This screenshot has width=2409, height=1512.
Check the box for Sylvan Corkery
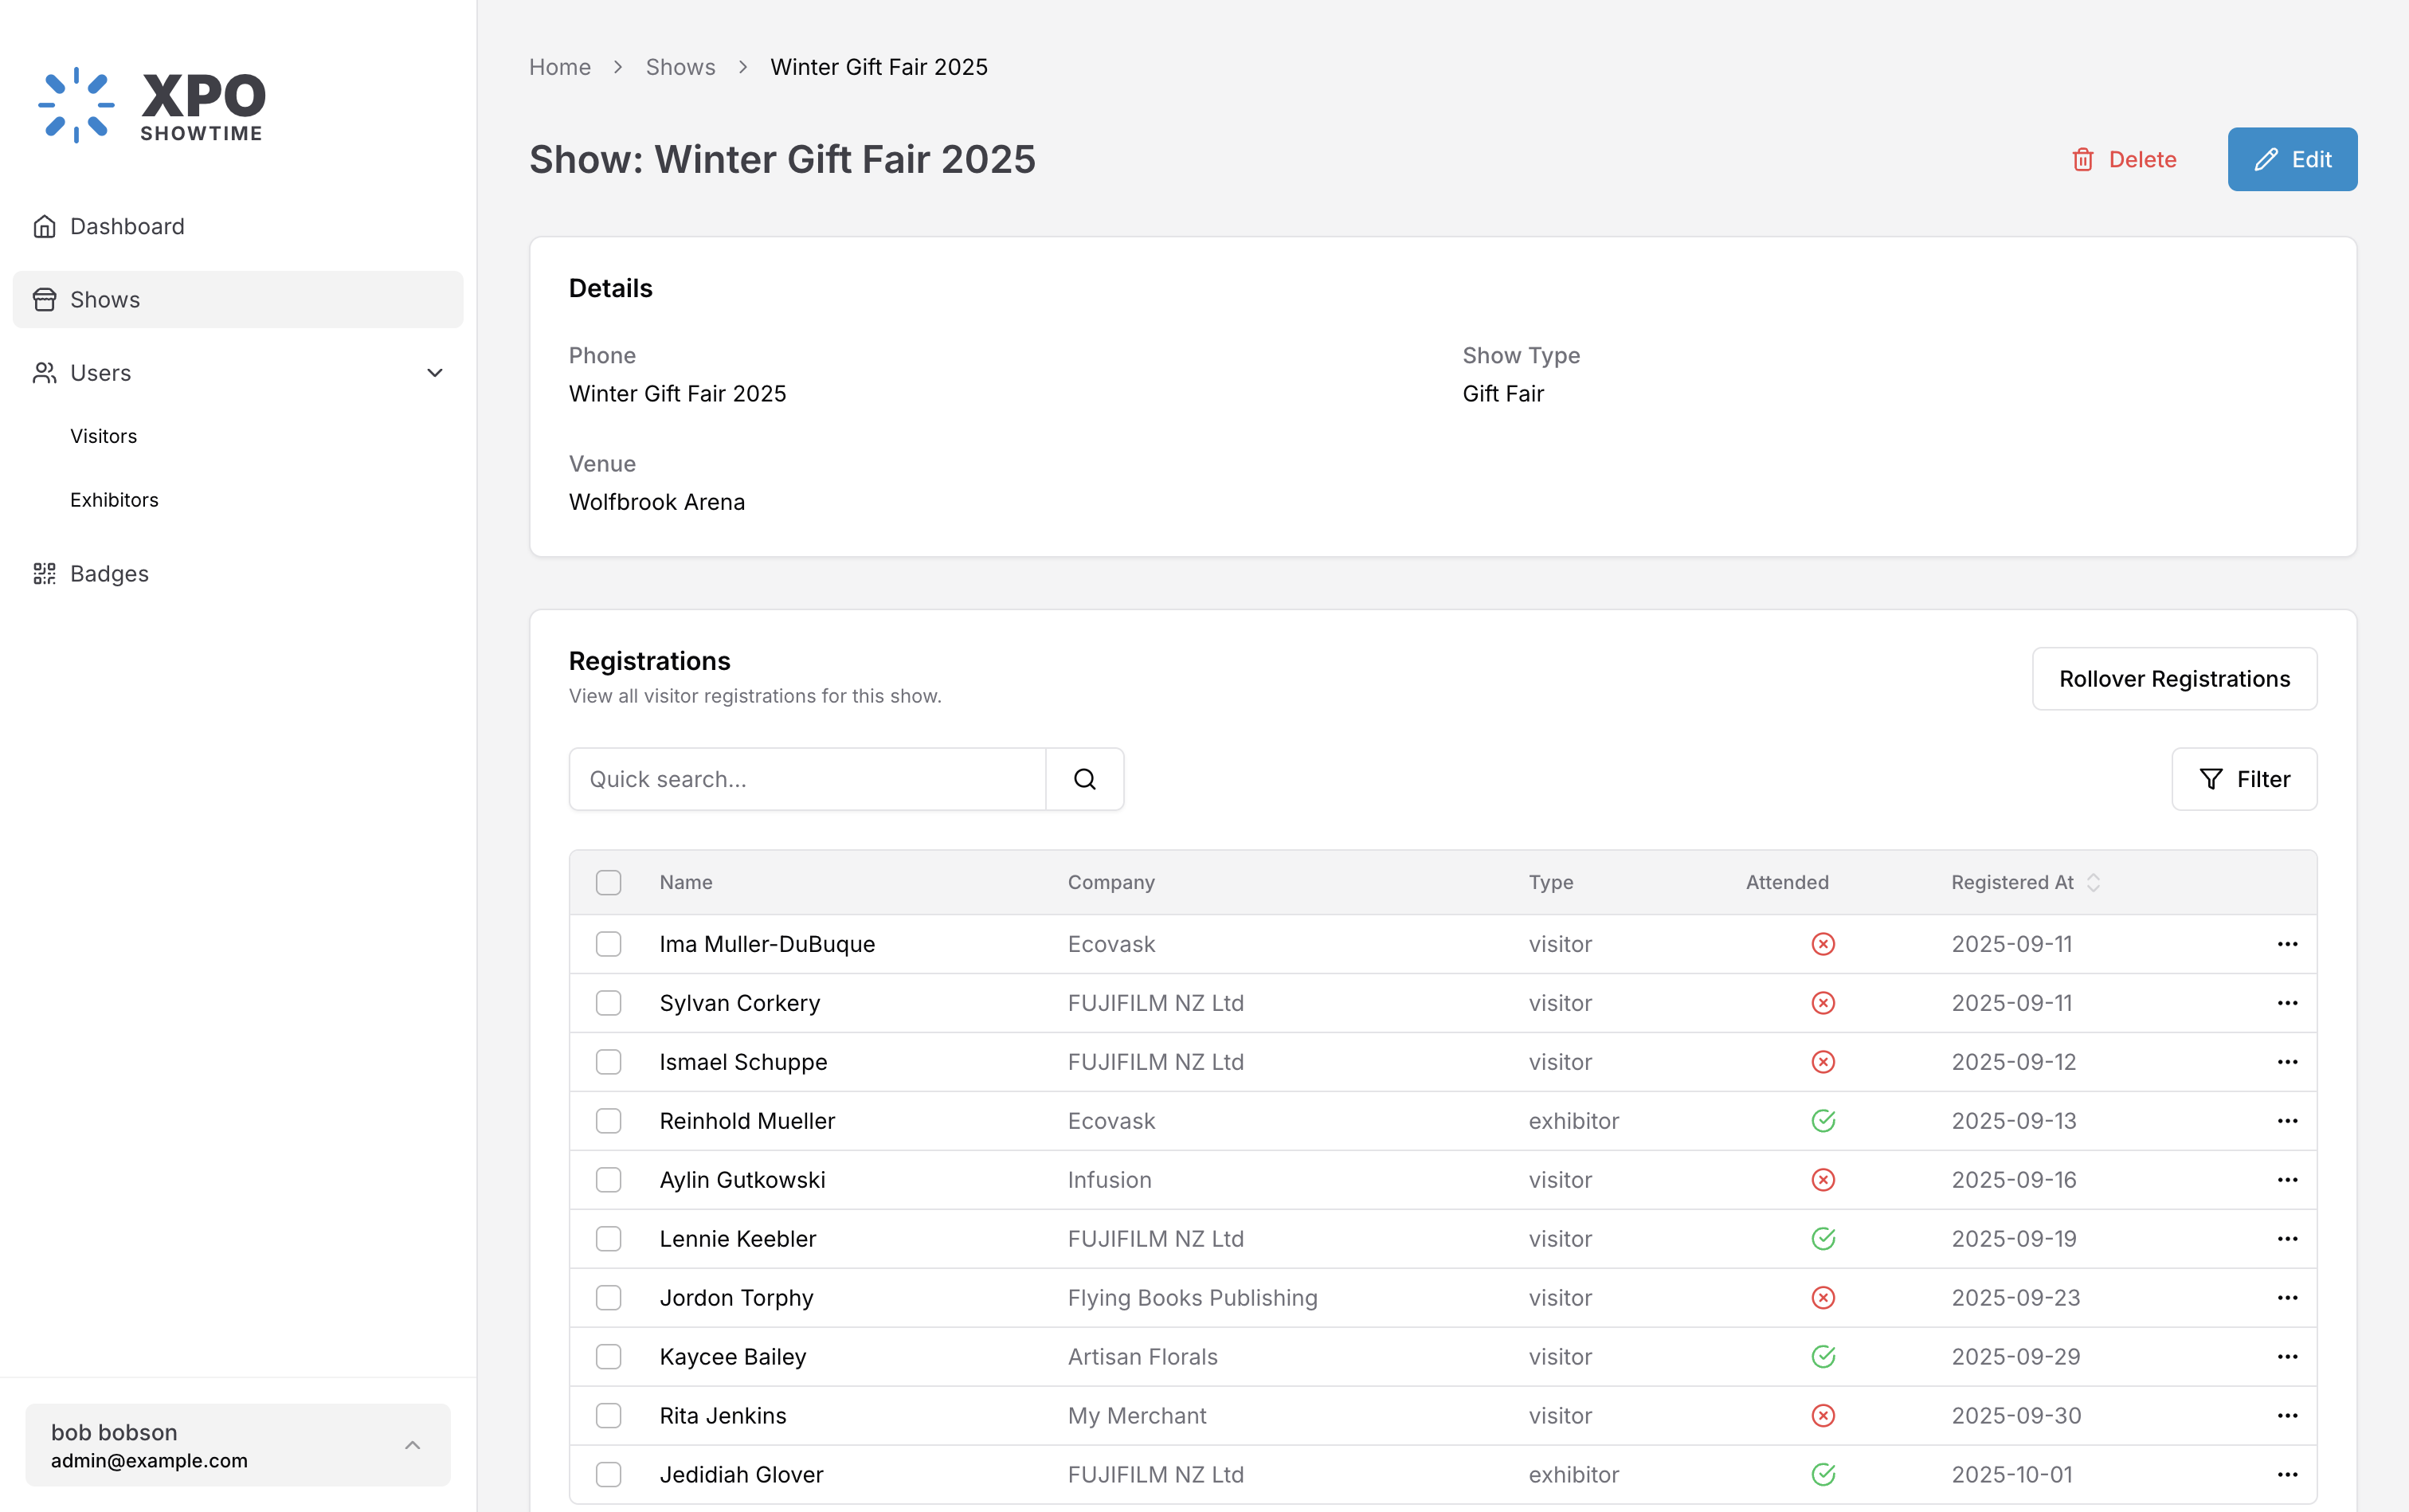point(608,1003)
